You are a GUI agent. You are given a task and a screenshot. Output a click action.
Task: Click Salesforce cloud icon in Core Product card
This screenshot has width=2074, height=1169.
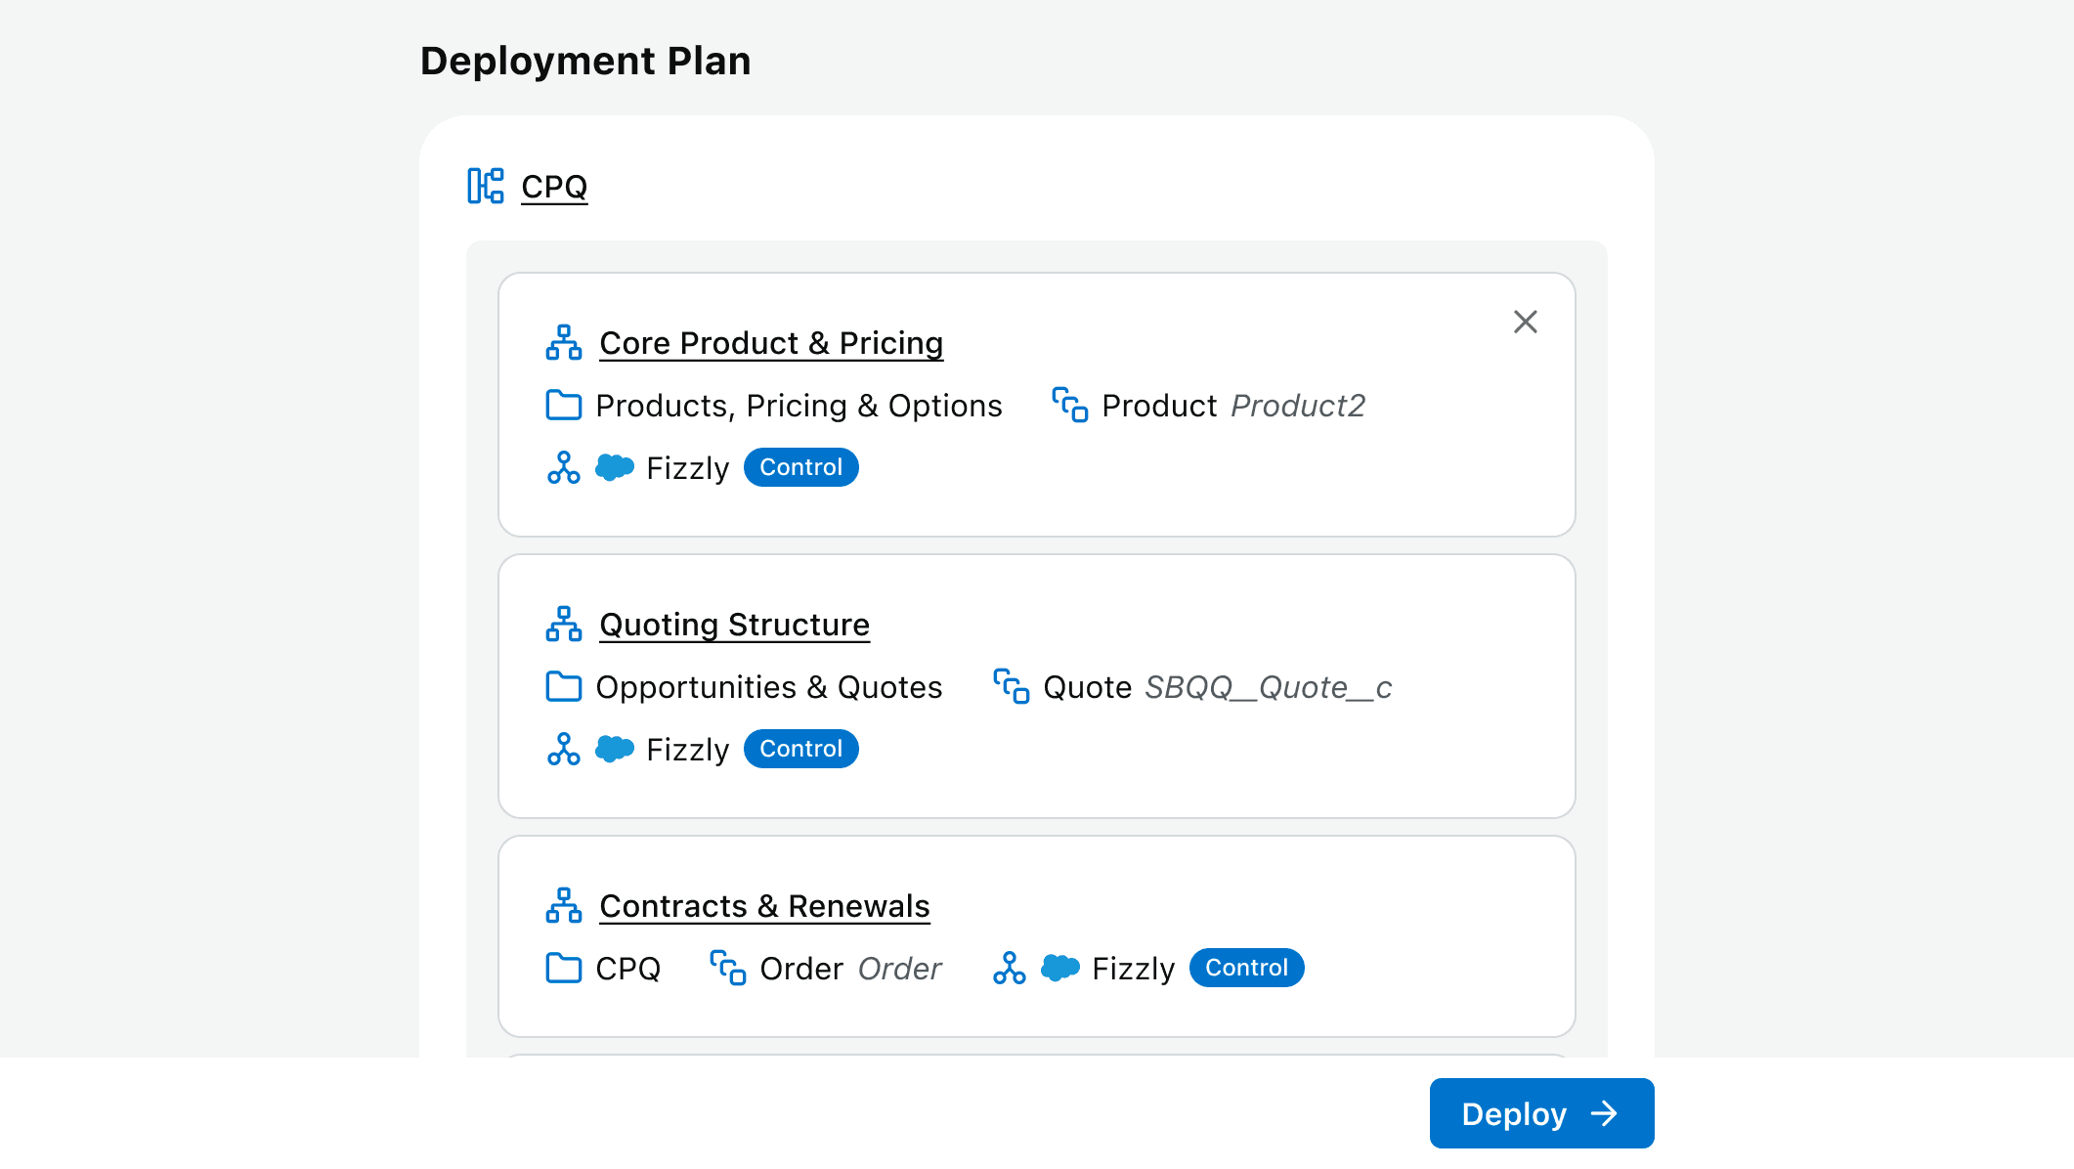[x=615, y=467]
